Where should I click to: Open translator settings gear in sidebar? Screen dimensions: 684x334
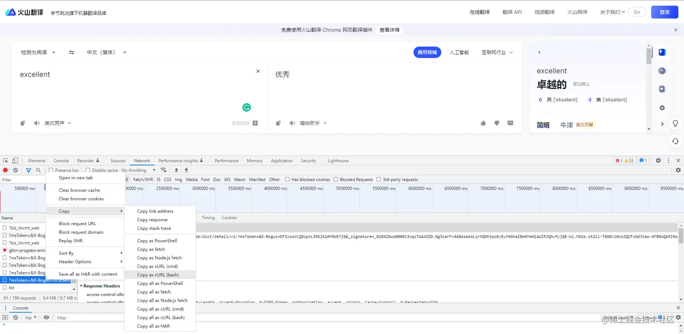click(x=662, y=108)
